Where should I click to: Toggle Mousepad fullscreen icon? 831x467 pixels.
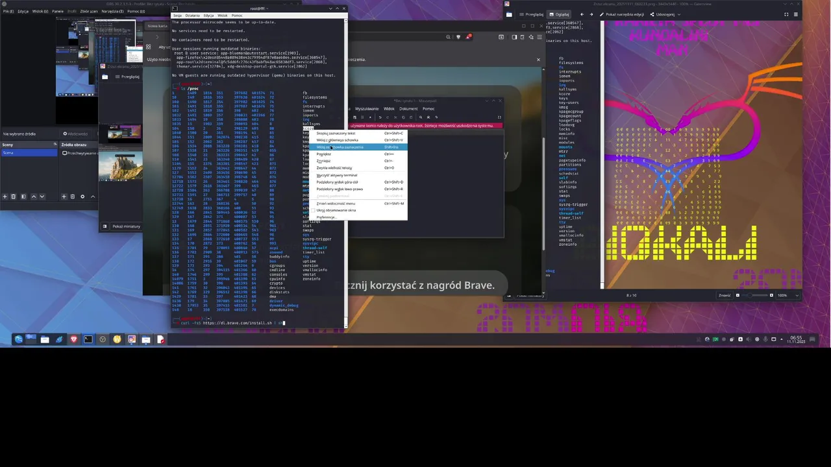click(499, 117)
